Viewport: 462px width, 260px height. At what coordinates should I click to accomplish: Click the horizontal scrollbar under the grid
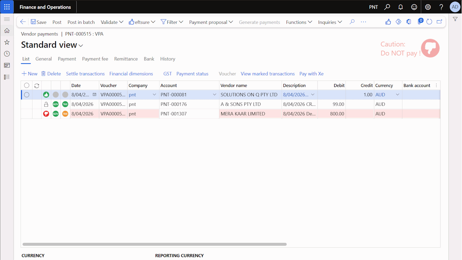154,244
